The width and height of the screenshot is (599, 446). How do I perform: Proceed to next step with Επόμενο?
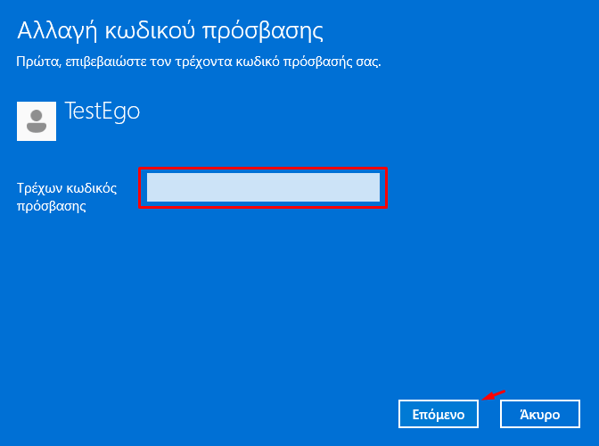pos(439,414)
